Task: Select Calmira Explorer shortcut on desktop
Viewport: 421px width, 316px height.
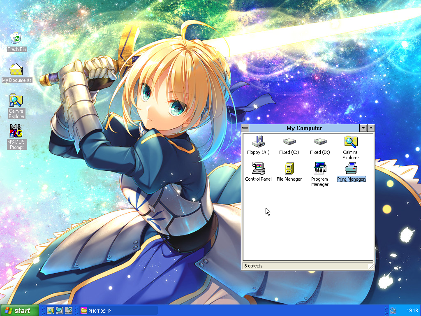Action: coord(16,100)
